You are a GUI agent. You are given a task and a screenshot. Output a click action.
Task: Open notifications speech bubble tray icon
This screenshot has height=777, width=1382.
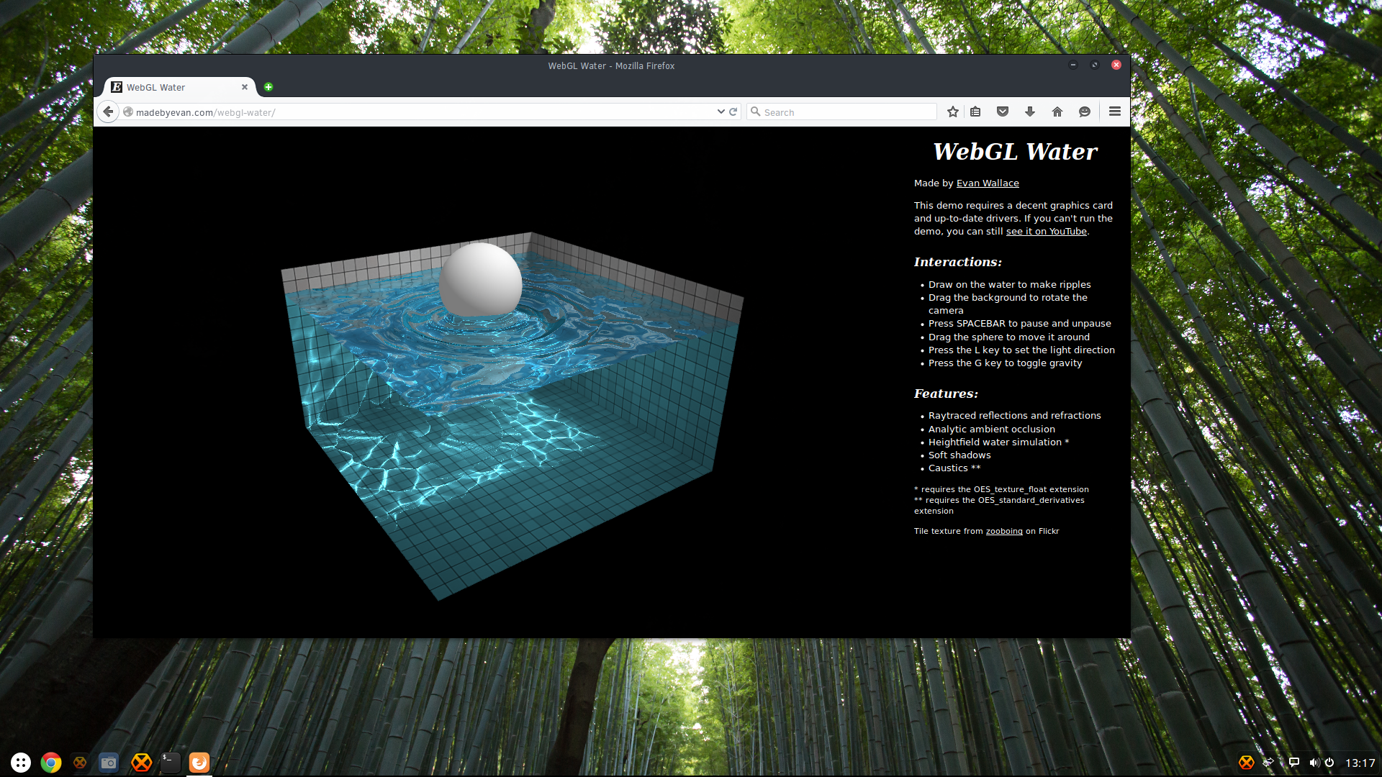tap(1293, 763)
